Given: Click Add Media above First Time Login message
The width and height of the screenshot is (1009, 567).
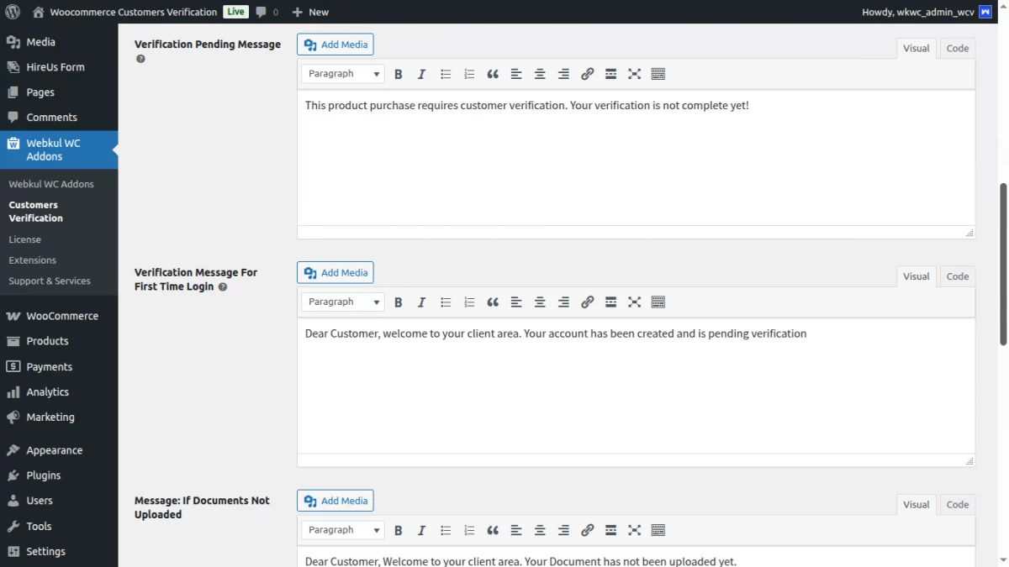Looking at the screenshot, I should (335, 273).
